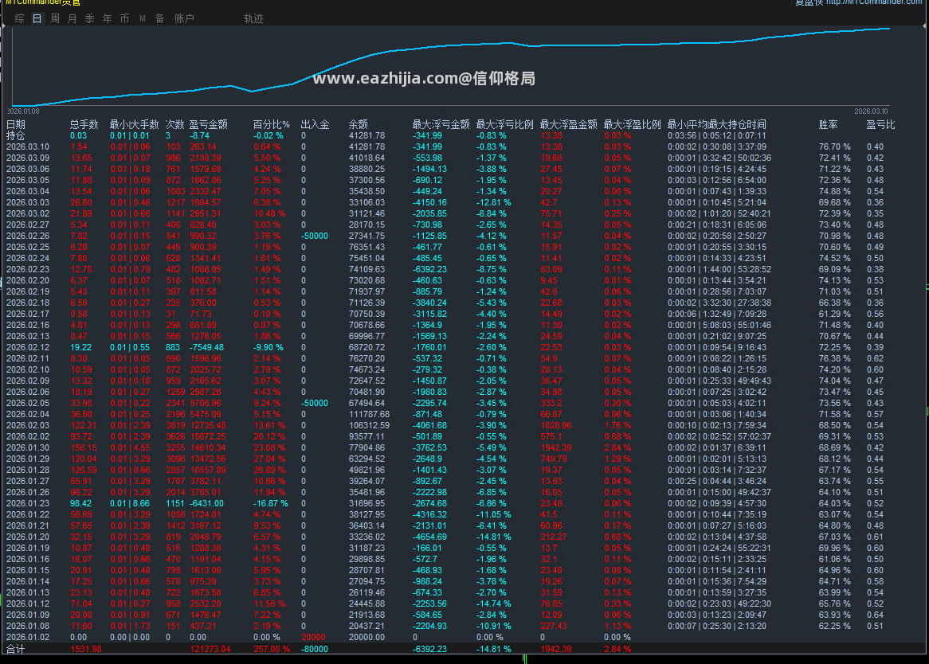Click the 2026.03.10 chart end label
This screenshot has width=929, height=664.
tap(871, 111)
